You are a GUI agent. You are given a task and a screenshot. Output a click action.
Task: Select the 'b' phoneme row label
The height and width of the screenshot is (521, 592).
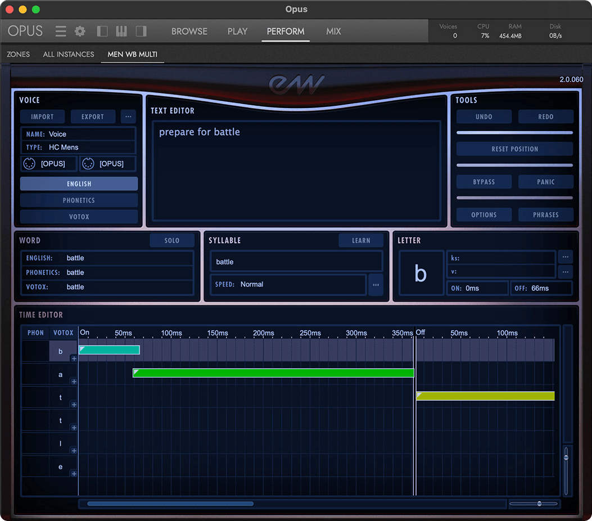(60, 351)
